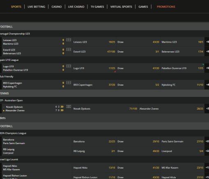Bet on Draw 49/20 in Leipzig match
The height and width of the screenshot is (179, 209).
[x=138, y=151]
